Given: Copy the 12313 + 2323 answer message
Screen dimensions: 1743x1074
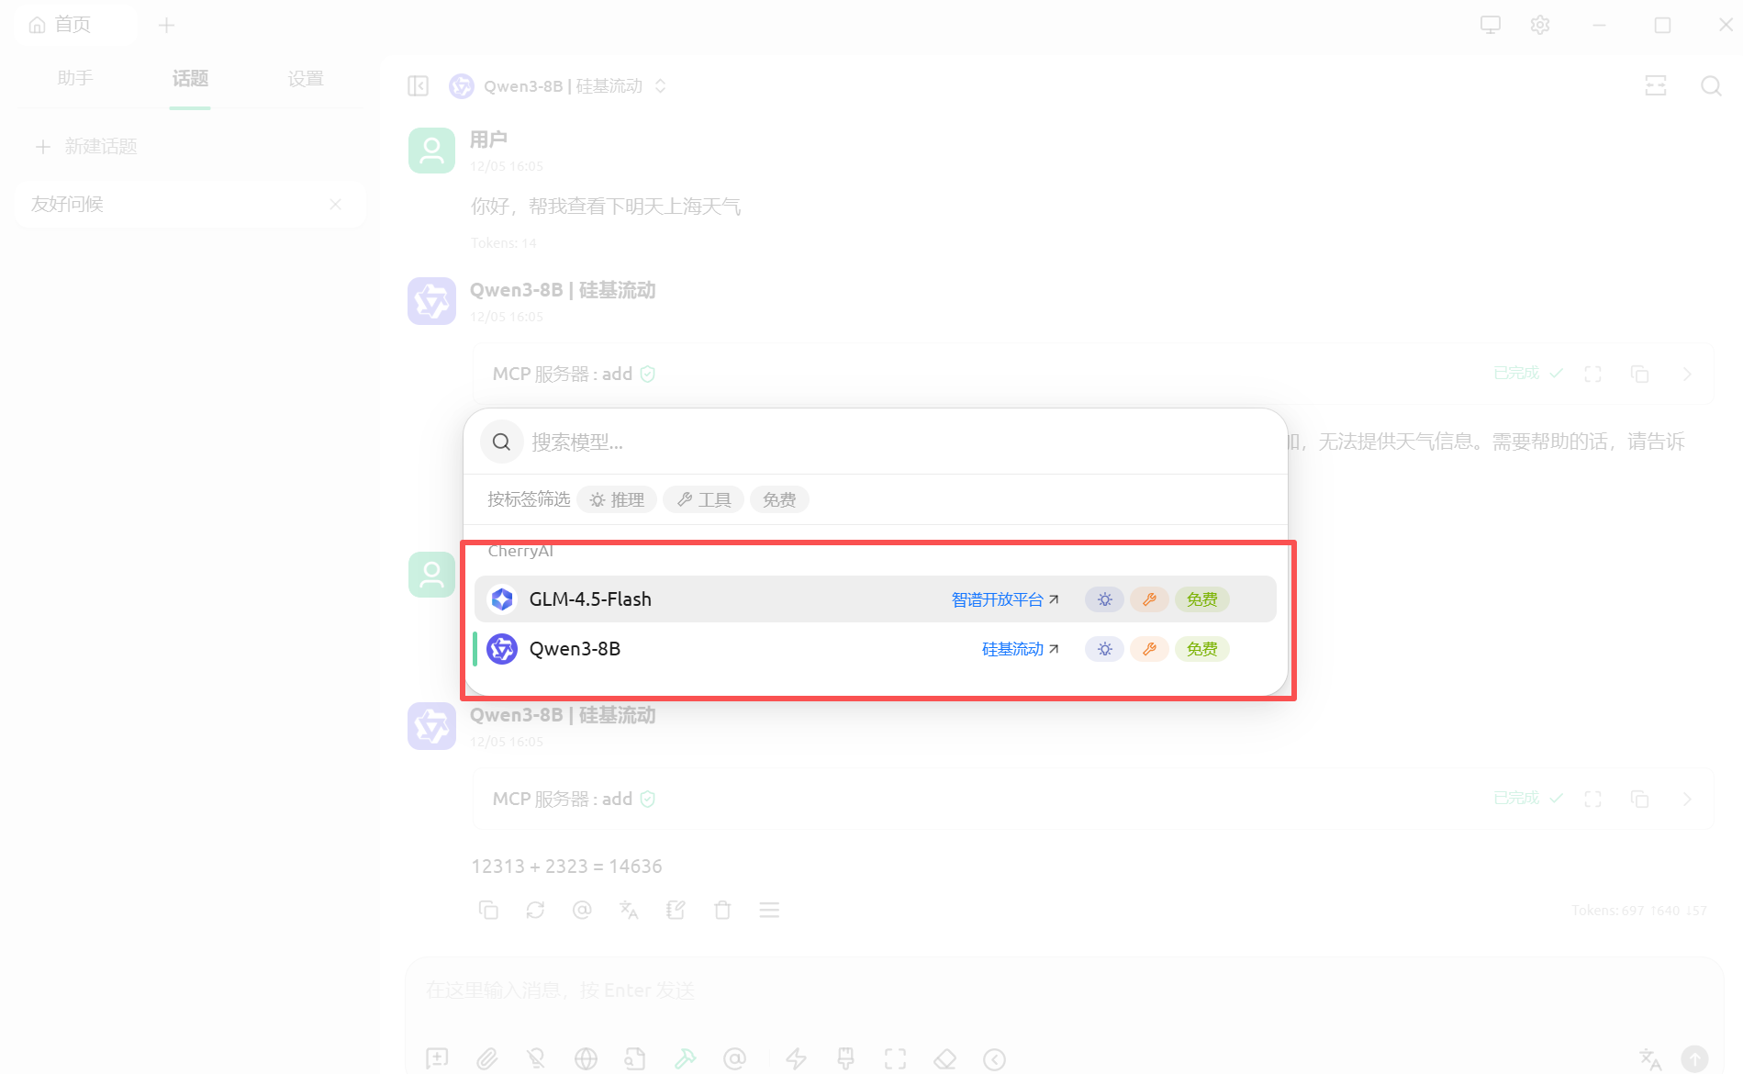Looking at the screenshot, I should tap(488, 910).
